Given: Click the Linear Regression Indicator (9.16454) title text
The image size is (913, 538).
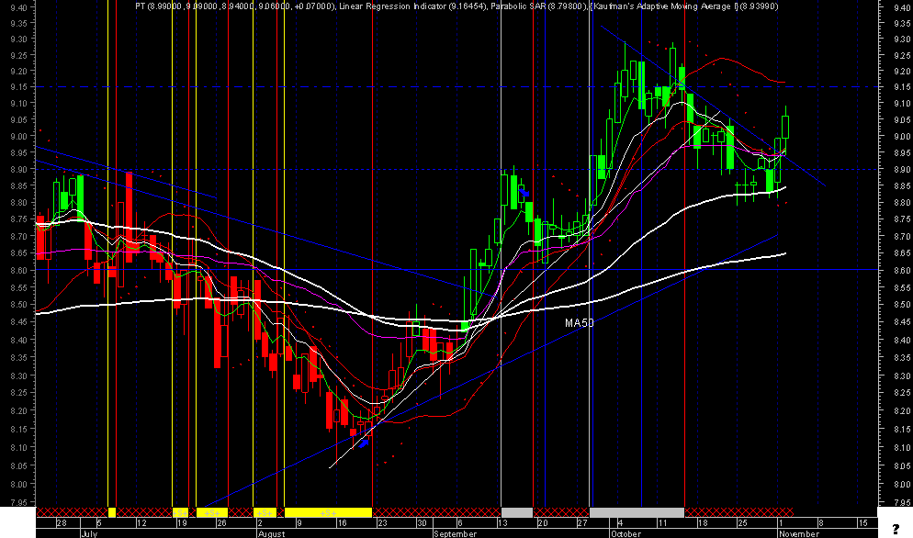Looking at the screenshot, I should coord(412,6).
